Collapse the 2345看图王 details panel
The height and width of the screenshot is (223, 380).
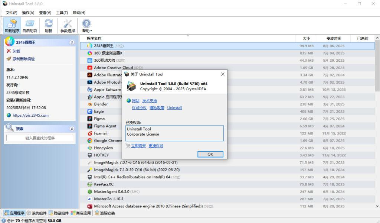[x=72, y=43]
